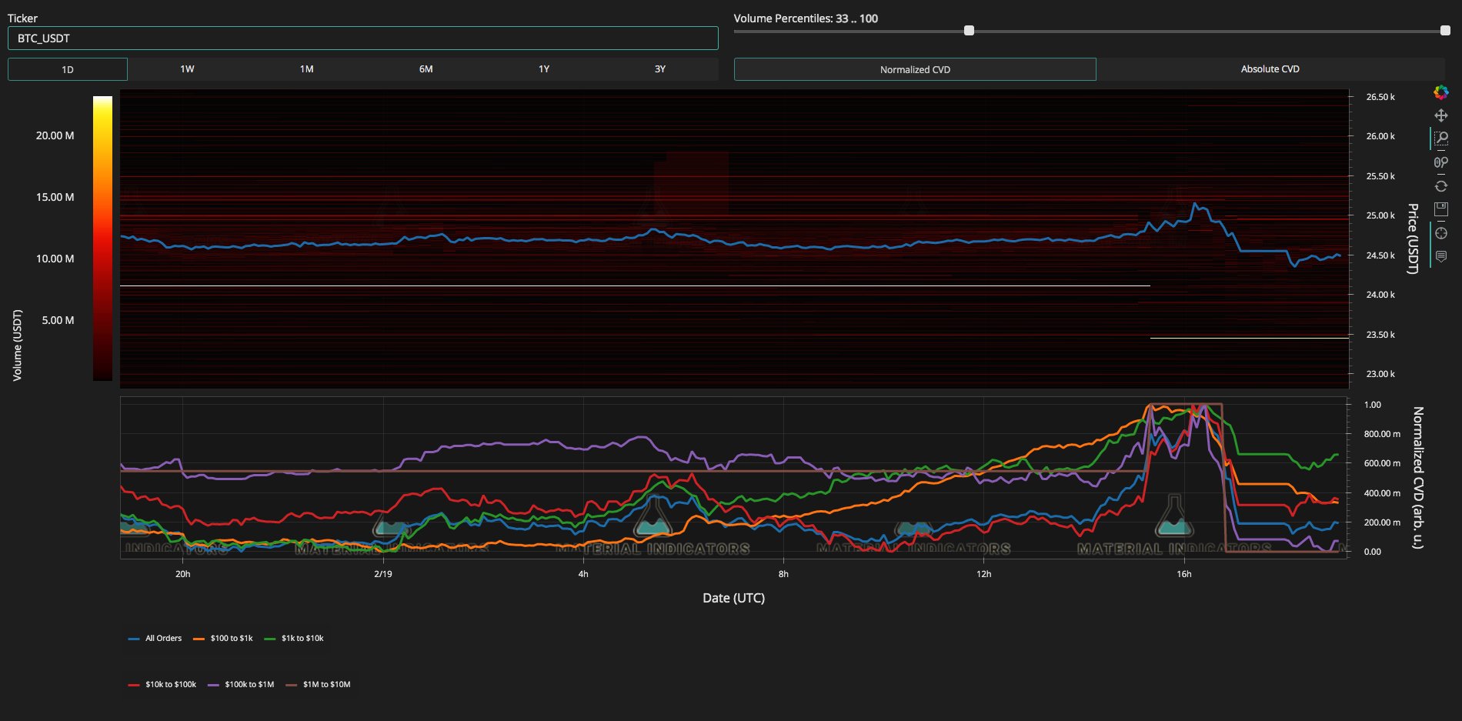The height and width of the screenshot is (721, 1462).
Task: Toggle $1M to $10M legend series
Action: pos(318,684)
